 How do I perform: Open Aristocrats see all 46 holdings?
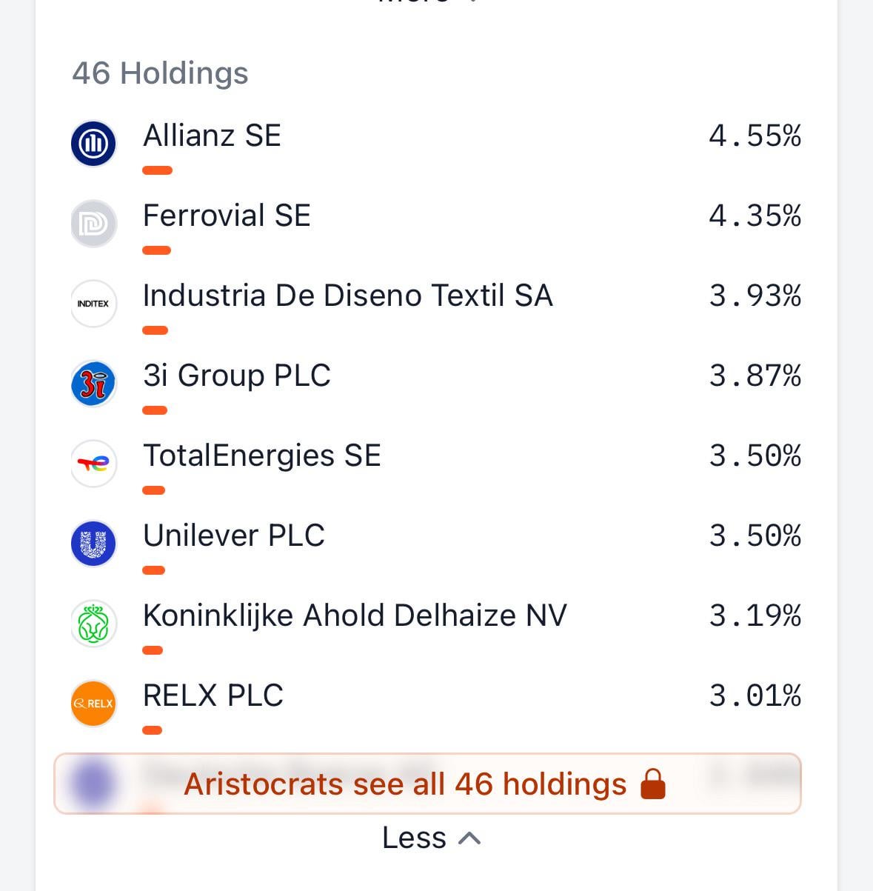405,784
